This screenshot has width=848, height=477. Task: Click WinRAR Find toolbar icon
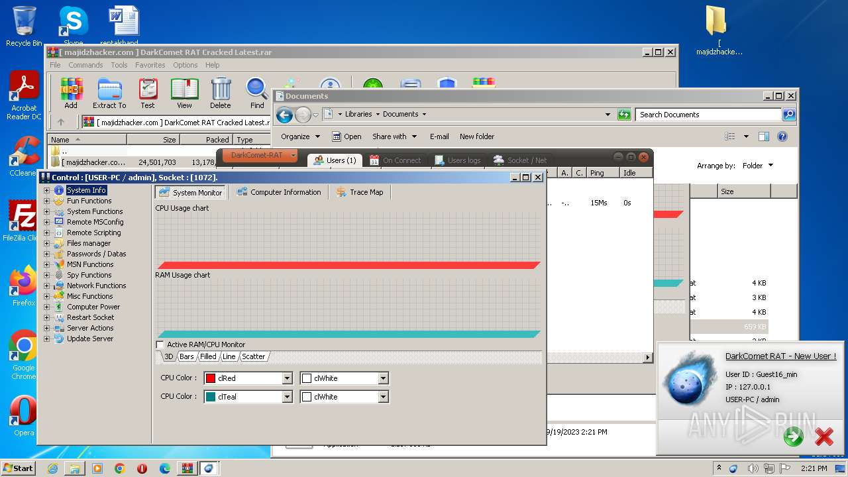[x=257, y=93]
